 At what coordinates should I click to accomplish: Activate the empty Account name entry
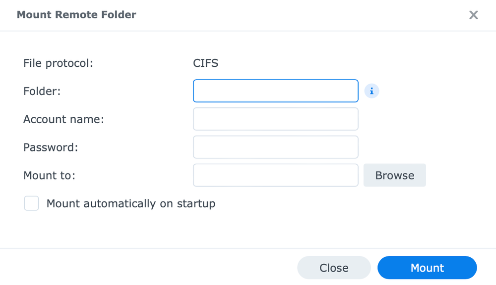click(275, 119)
